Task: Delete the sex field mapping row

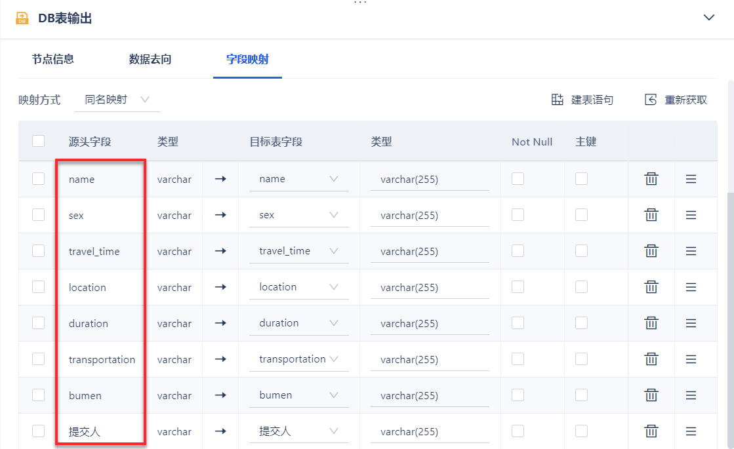Action: point(651,215)
